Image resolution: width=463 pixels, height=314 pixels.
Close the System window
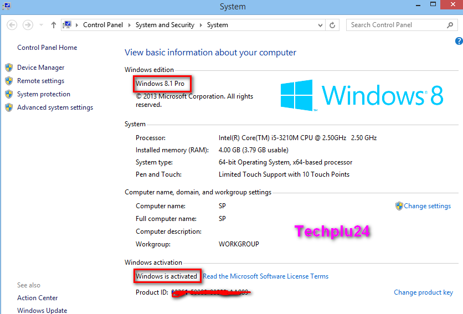pos(452,4)
